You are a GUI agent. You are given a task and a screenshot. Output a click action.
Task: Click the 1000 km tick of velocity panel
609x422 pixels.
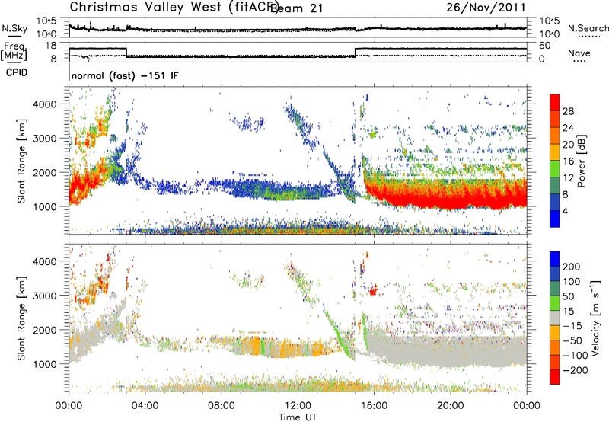point(45,364)
